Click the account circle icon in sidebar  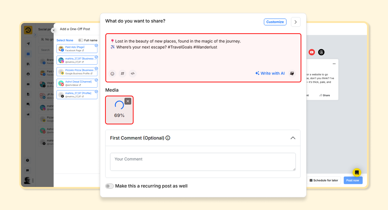28,74
